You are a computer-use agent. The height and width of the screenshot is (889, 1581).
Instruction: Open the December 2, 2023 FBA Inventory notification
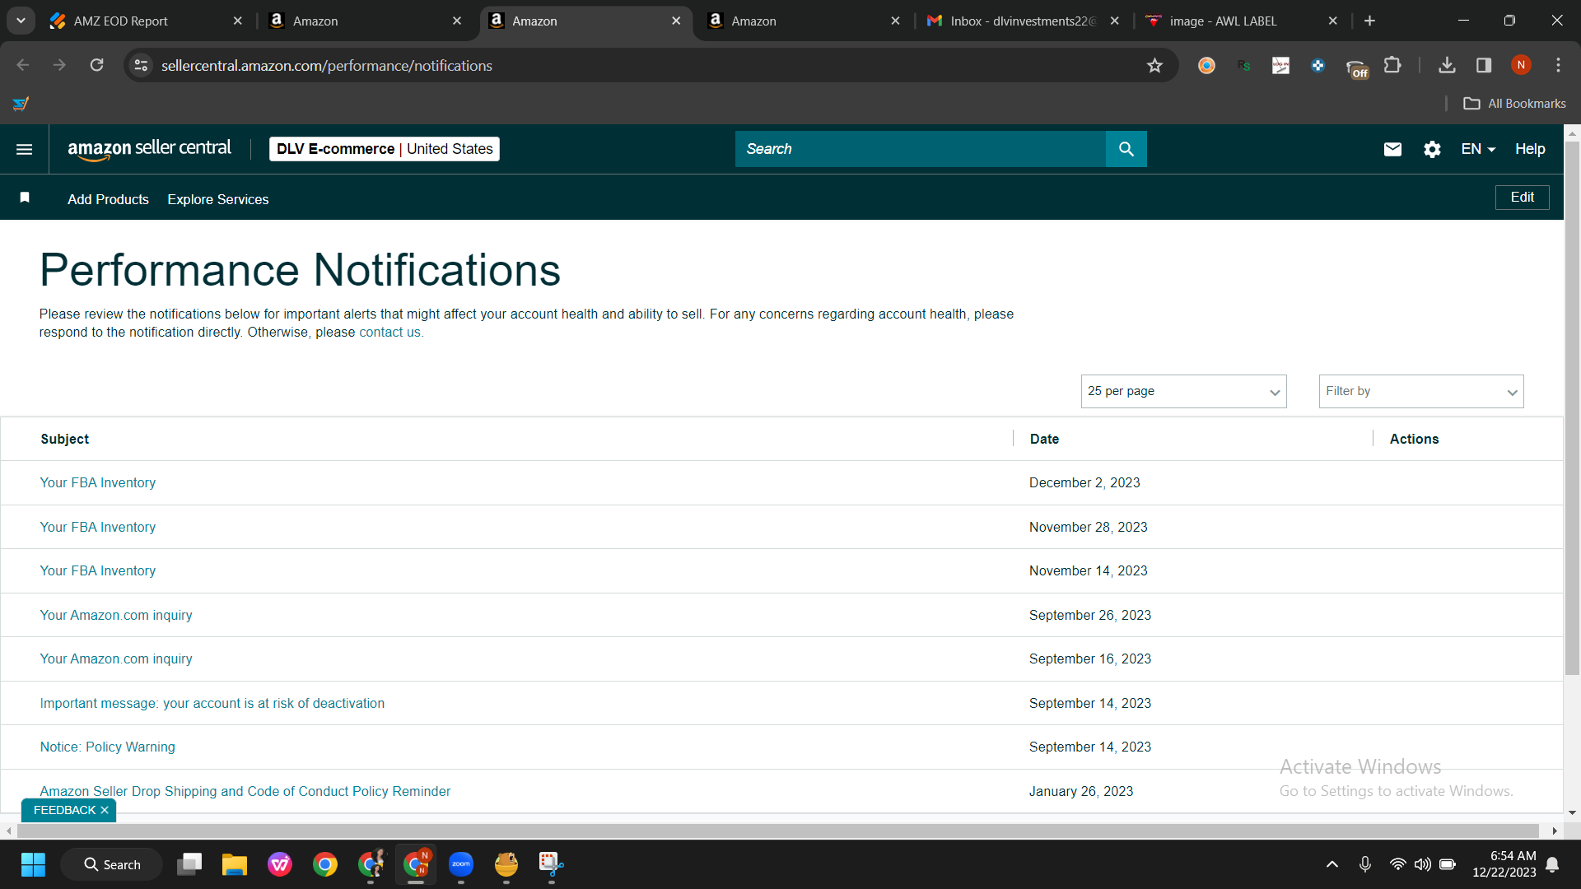click(x=98, y=482)
